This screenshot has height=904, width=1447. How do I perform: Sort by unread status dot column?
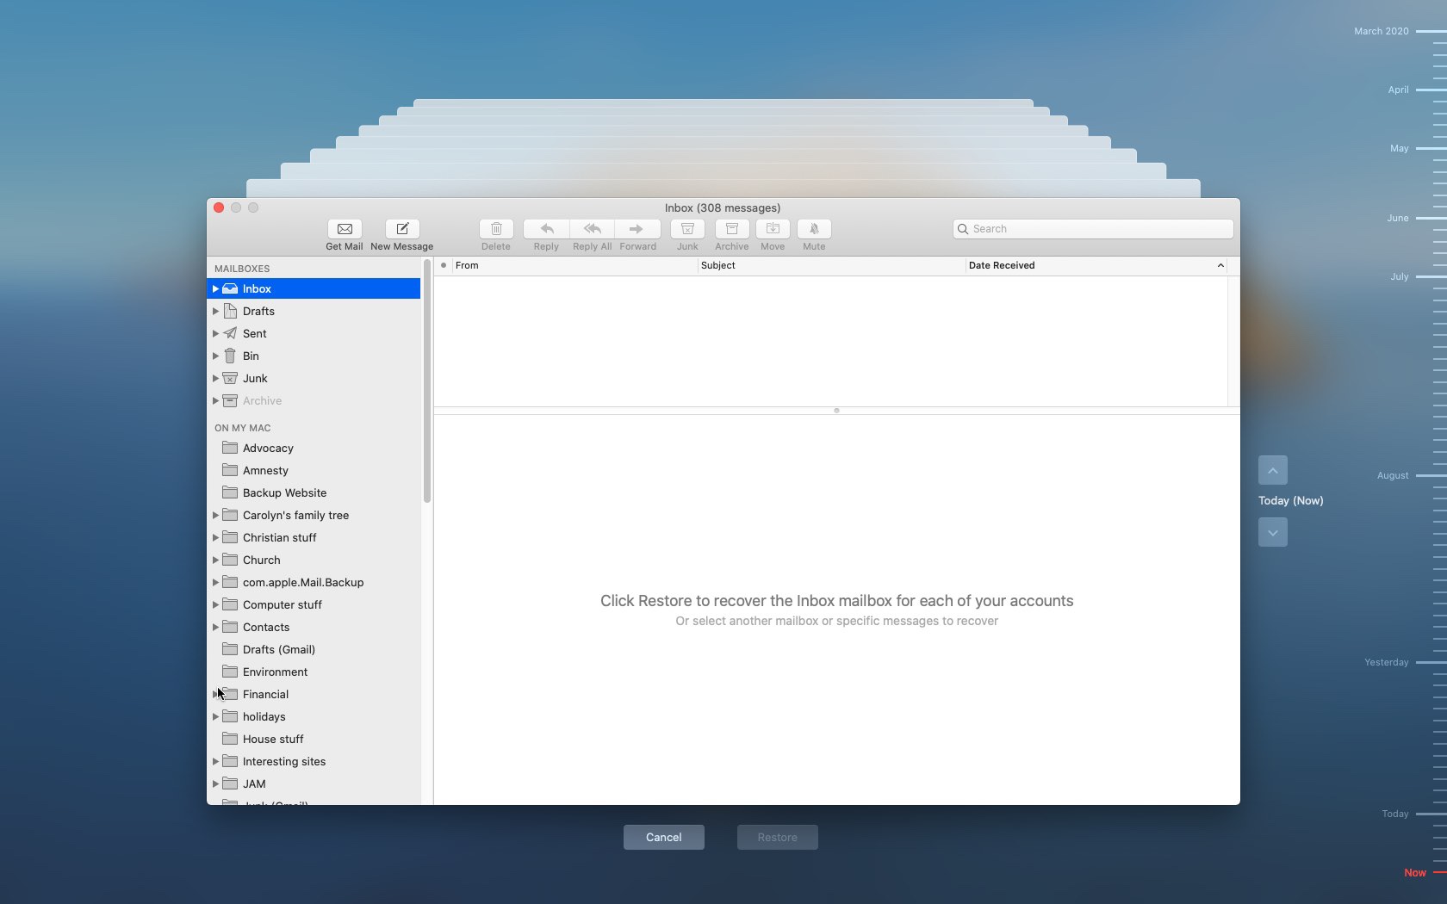click(444, 265)
